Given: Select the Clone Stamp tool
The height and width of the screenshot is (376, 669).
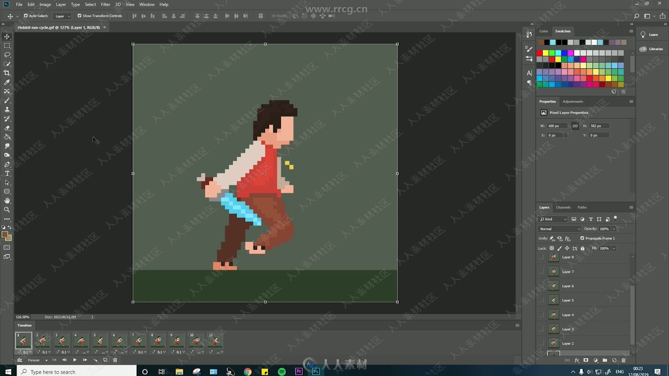Looking at the screenshot, I should tap(7, 109).
